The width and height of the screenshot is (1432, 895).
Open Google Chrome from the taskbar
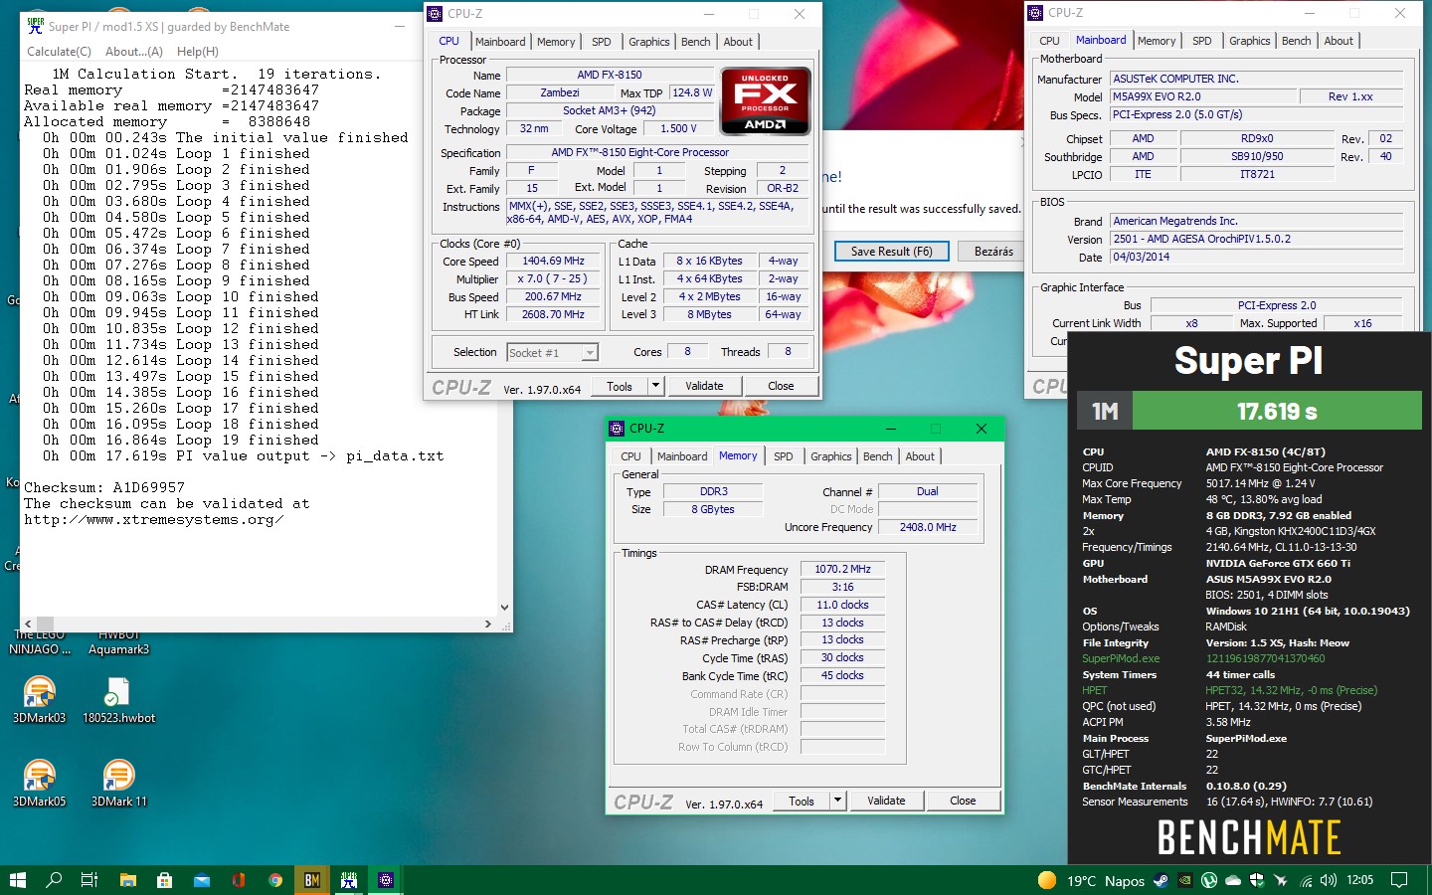pyautogui.click(x=275, y=880)
